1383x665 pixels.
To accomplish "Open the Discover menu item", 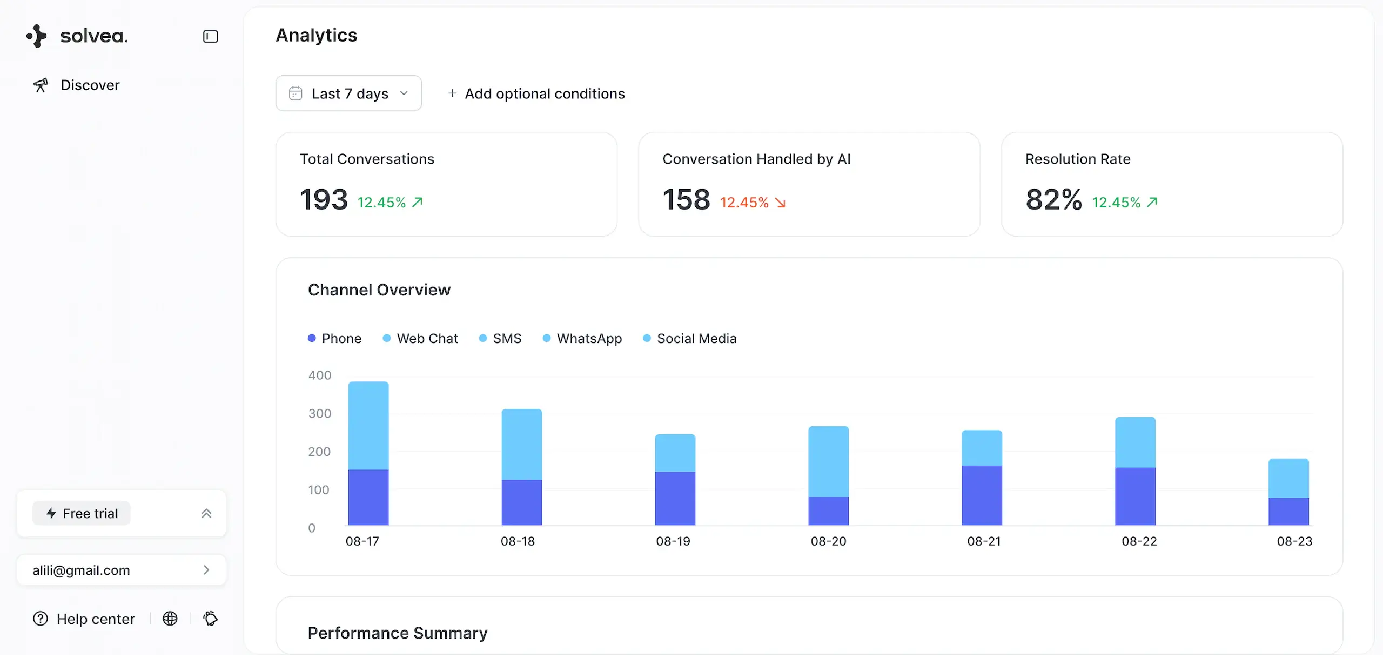I will 76,85.
